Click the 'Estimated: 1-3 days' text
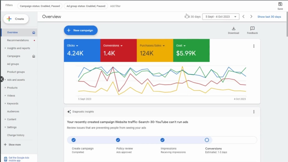Viewport: 288px width, 162px height. coord(216,152)
